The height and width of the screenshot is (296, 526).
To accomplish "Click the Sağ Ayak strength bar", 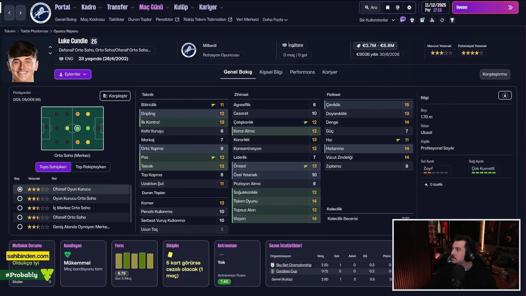I will point(483,173).
